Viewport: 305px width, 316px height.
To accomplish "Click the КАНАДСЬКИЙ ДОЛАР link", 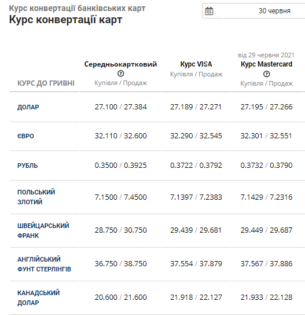I will [x=39, y=297].
